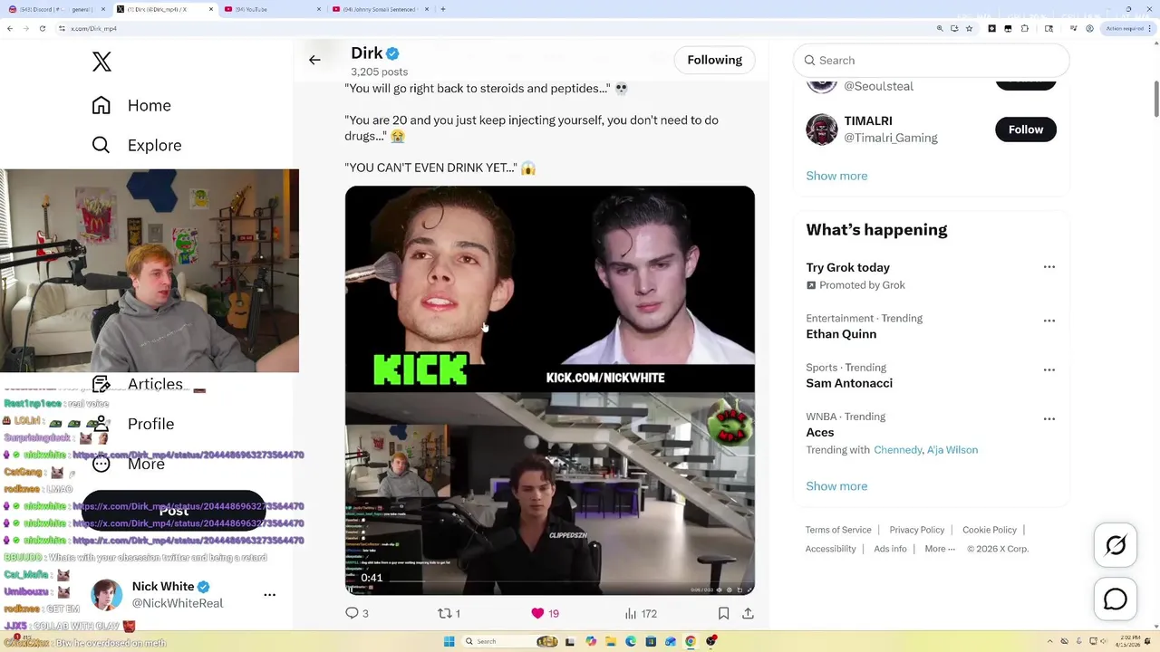The width and height of the screenshot is (1160, 652).
Task: Open the browser extensions puzzle icon
Action: (1025, 28)
